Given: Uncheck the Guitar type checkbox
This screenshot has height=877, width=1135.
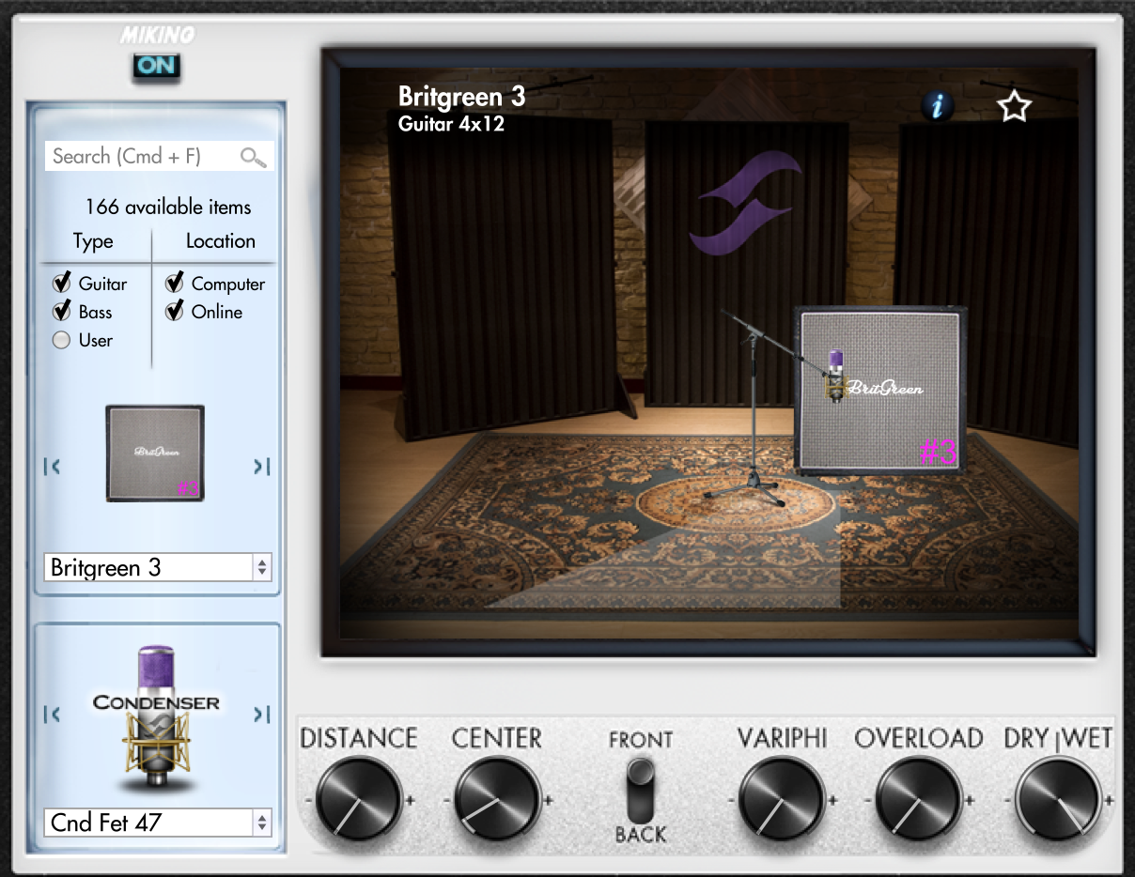Looking at the screenshot, I should (x=62, y=283).
